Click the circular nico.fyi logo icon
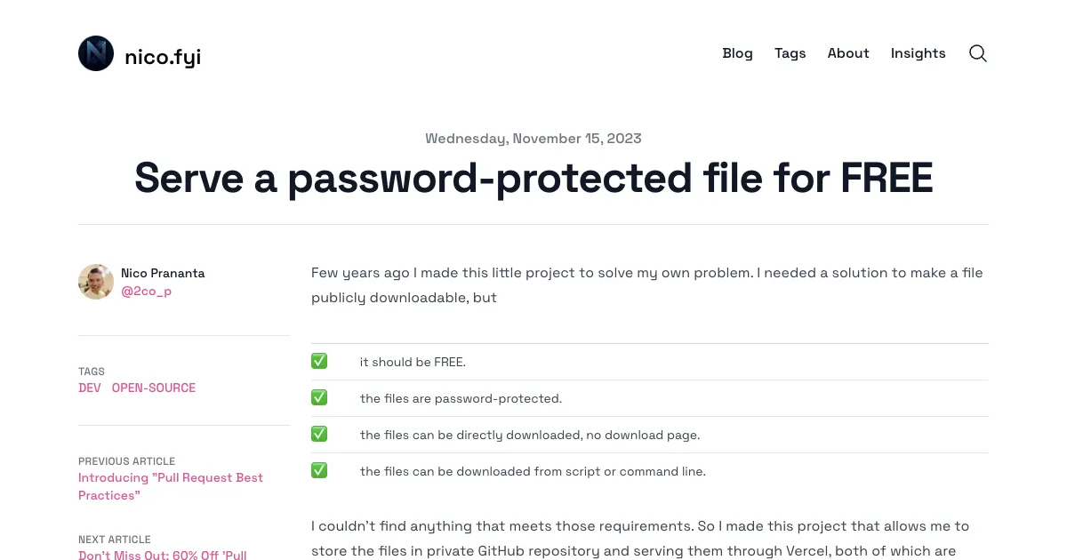 [x=96, y=53]
